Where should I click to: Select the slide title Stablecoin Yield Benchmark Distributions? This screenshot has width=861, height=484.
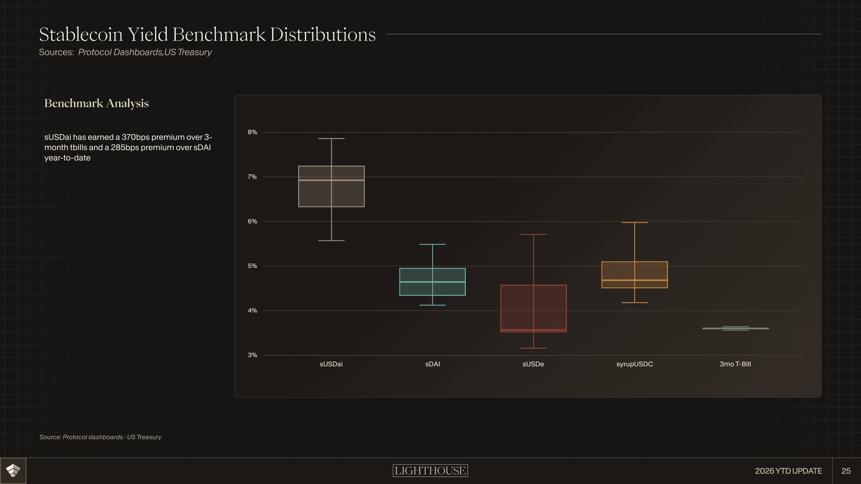(207, 34)
